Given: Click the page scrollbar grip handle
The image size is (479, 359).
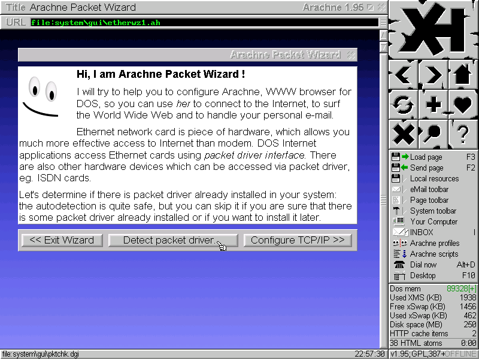Looking at the screenshot, I should pos(383,200).
